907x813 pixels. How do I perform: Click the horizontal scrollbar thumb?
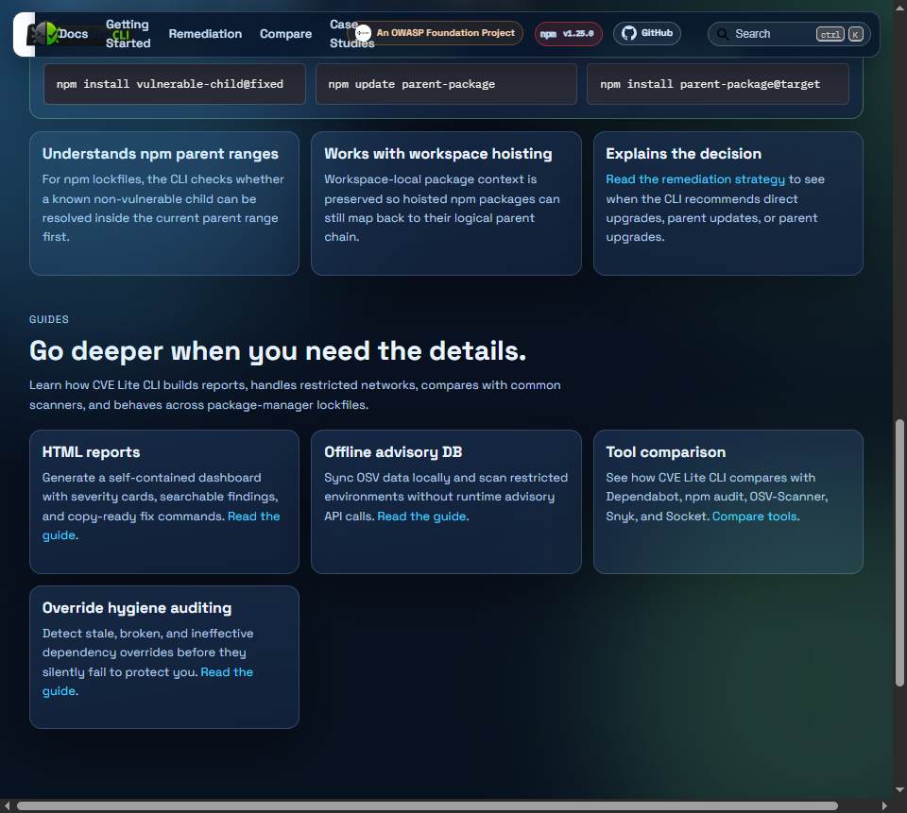[x=427, y=806]
